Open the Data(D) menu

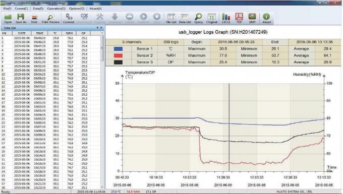pyautogui.click(x=38, y=9)
